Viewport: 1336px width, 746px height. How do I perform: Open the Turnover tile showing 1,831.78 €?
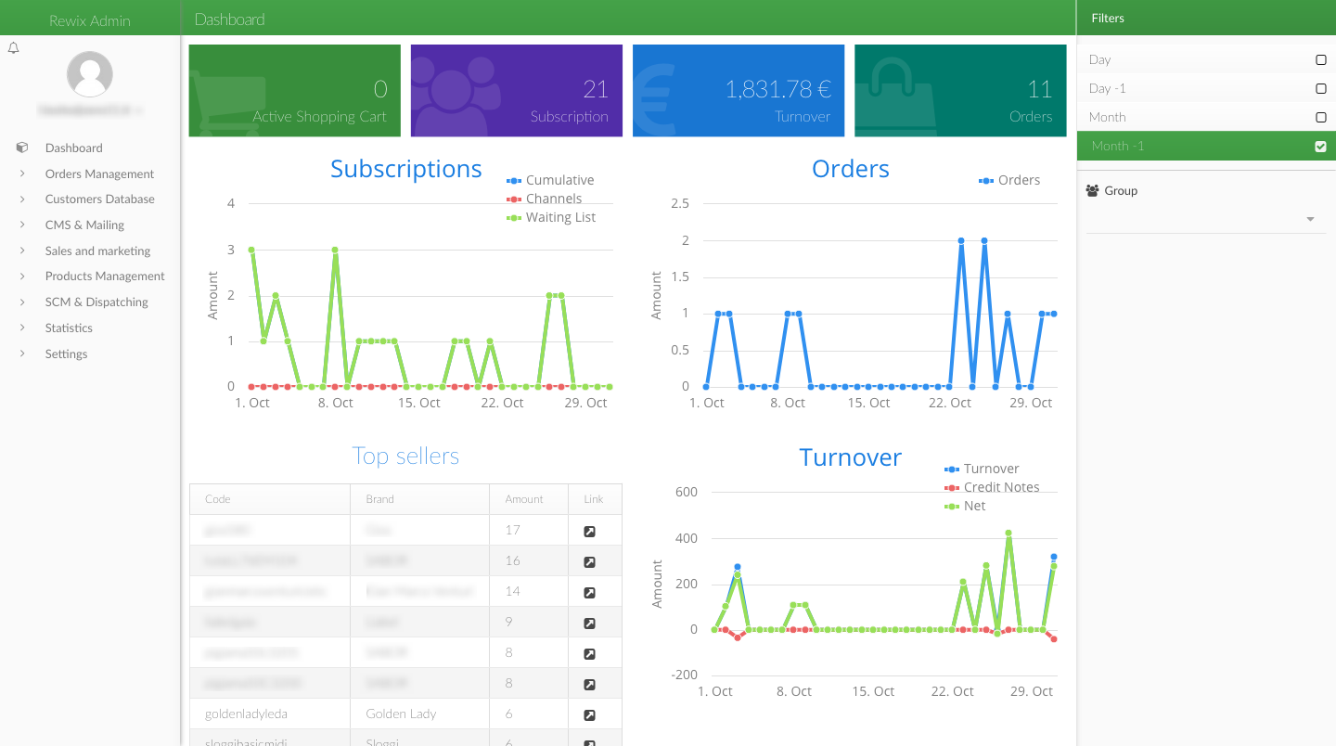pos(739,90)
